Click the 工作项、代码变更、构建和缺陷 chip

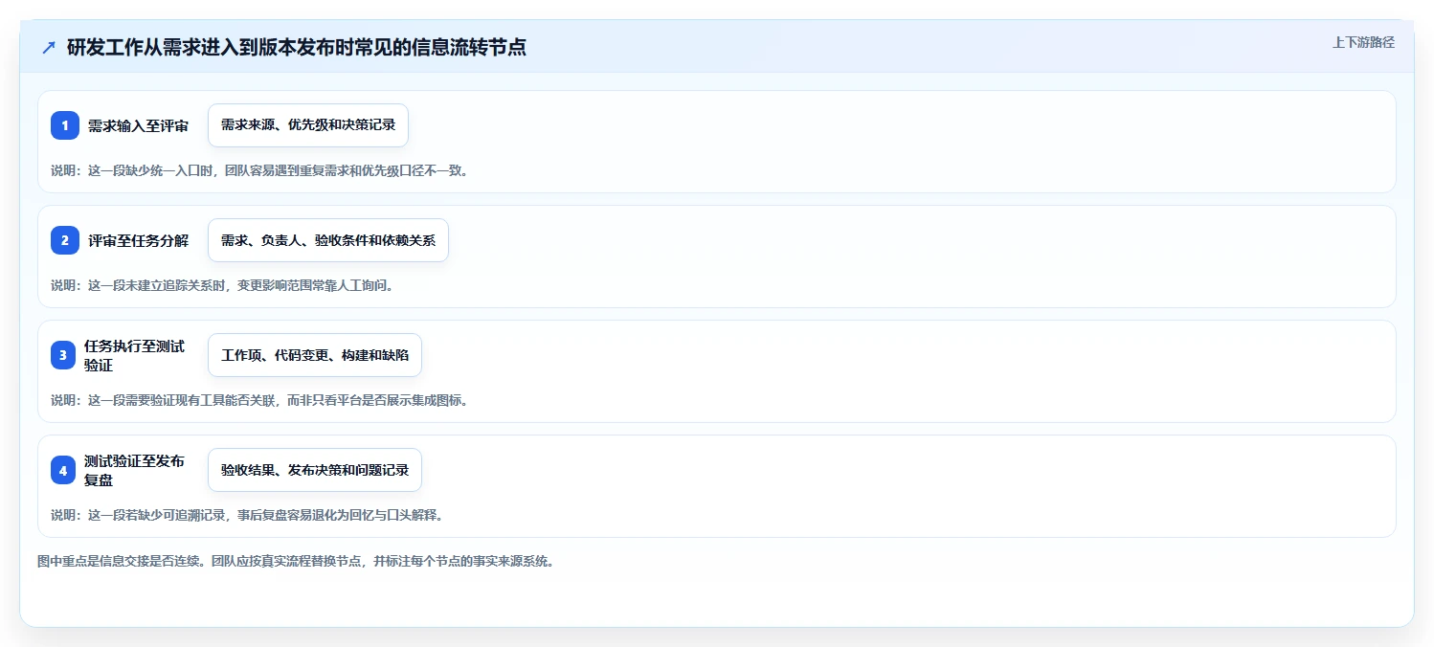point(315,355)
